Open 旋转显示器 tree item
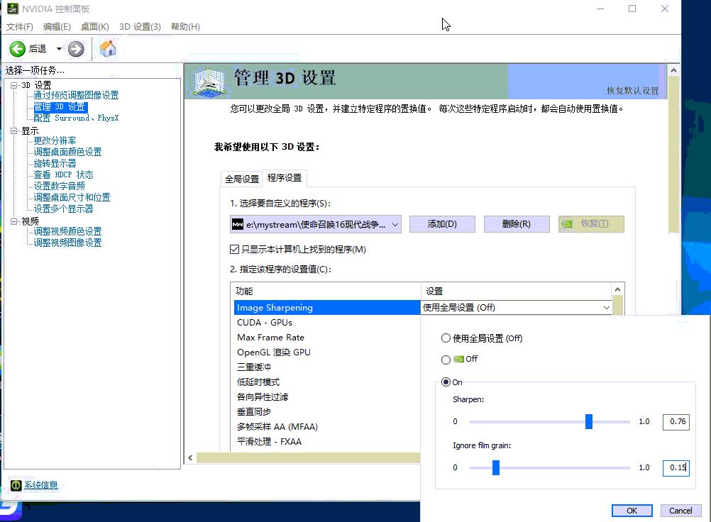Viewport: 711px width, 522px height. [x=55, y=163]
